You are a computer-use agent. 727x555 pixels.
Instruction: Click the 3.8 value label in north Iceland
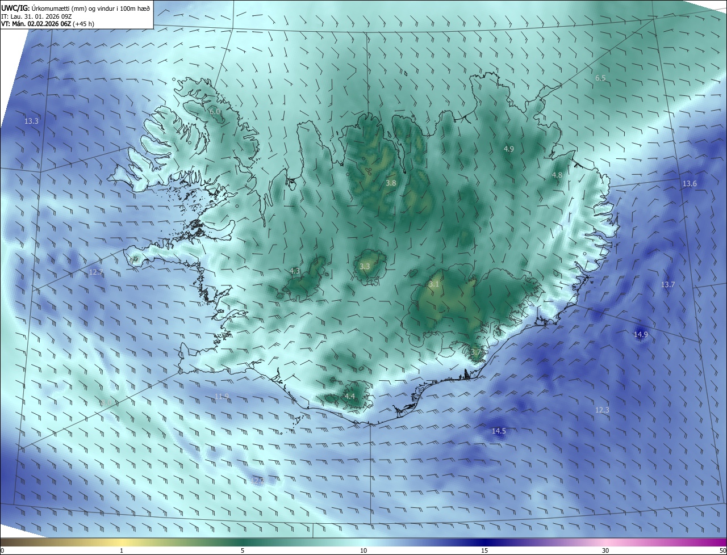391,183
